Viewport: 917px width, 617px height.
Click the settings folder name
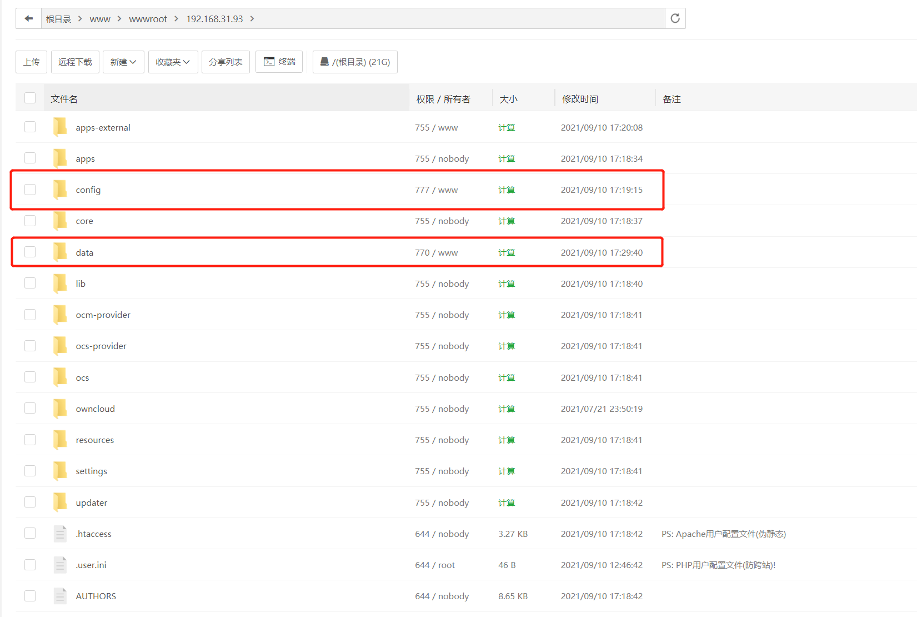(92, 471)
